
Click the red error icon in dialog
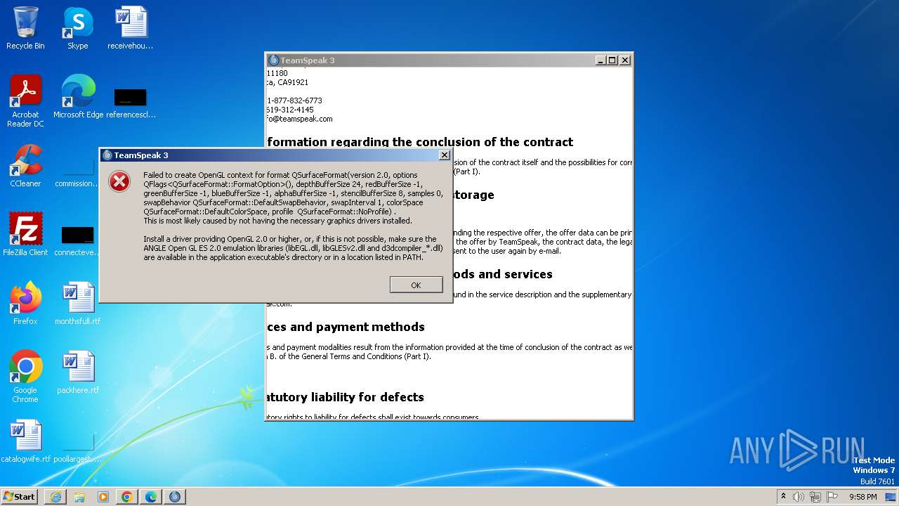[119, 181]
